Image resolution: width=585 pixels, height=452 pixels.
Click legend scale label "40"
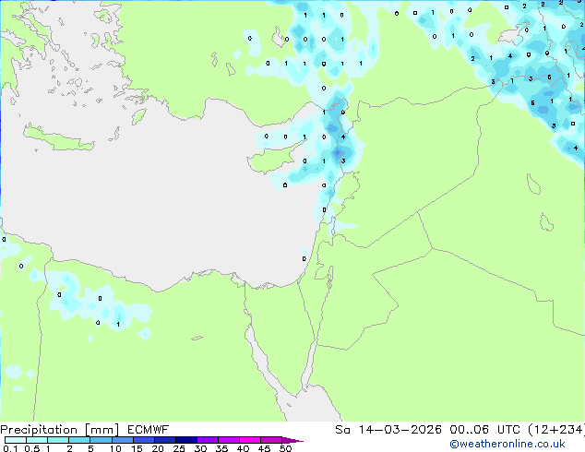[x=244, y=448]
